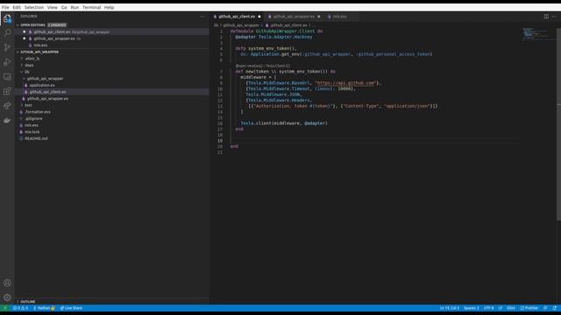
Task: Select mix.exs in Open Editors list
Action: pyautogui.click(x=40, y=45)
